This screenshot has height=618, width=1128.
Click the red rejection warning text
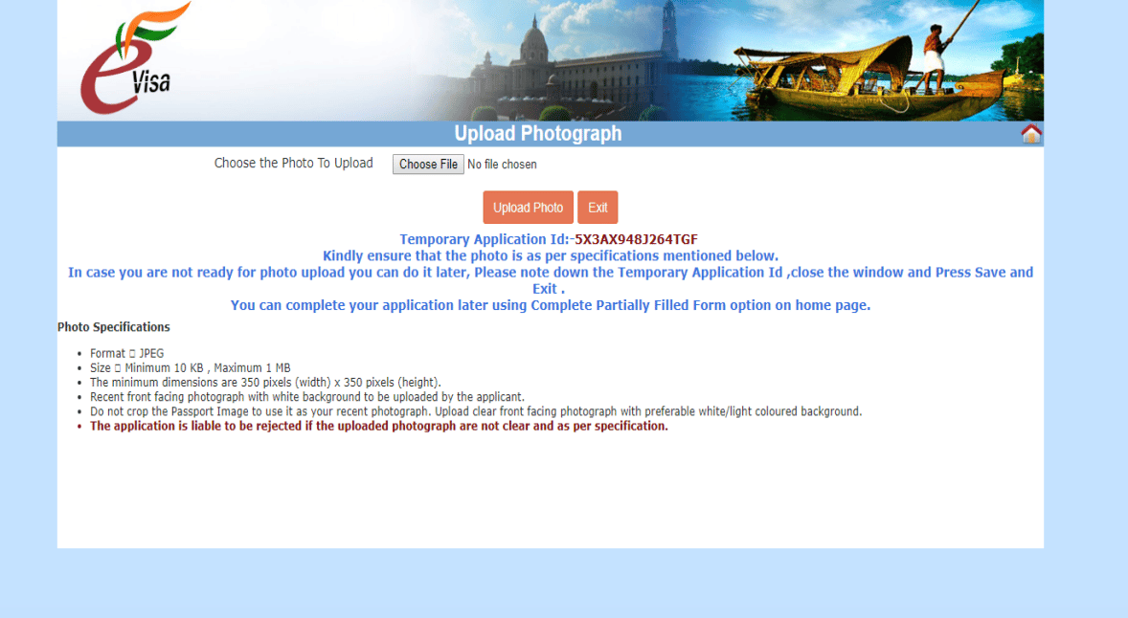(378, 425)
